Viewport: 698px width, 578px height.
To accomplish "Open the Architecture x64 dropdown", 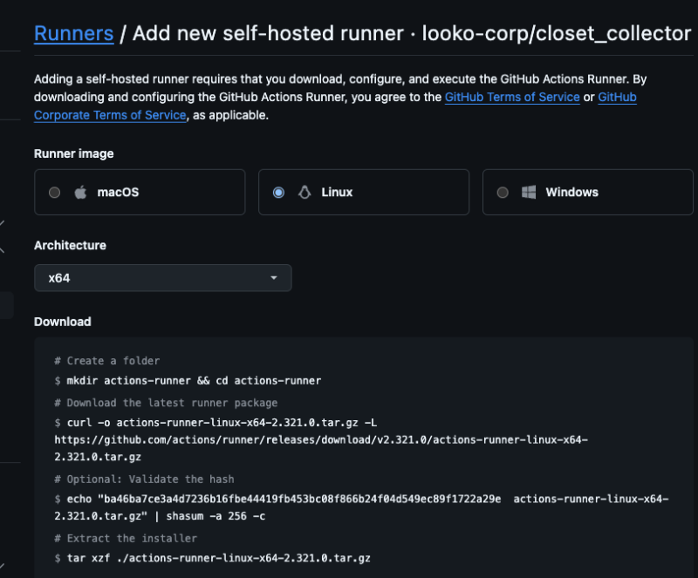I will [x=162, y=278].
